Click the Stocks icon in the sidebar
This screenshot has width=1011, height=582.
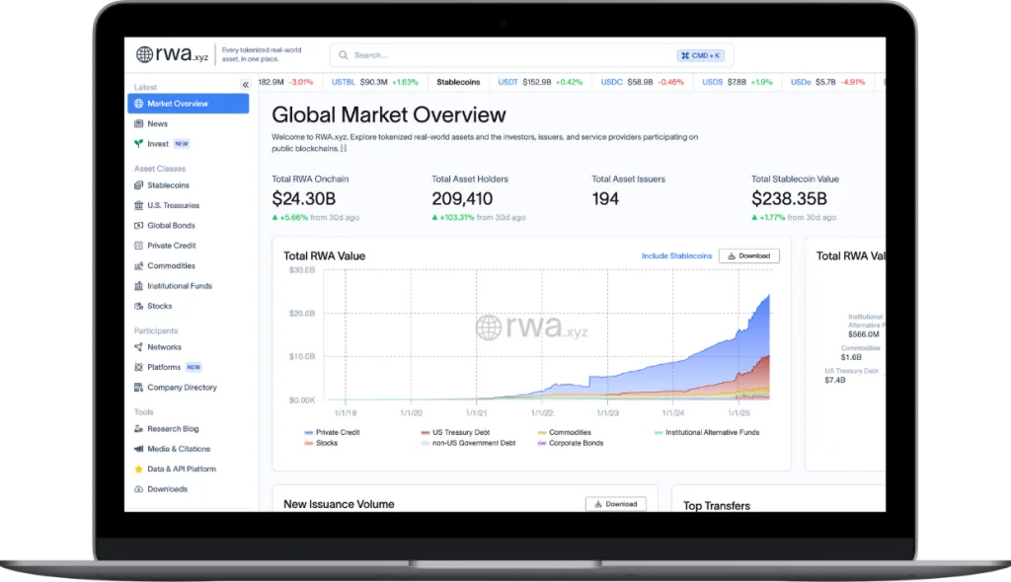(x=138, y=306)
